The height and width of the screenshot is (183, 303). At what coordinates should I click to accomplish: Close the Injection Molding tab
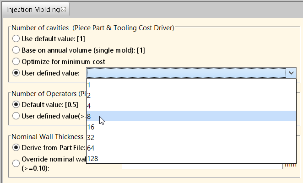(x=64, y=9)
